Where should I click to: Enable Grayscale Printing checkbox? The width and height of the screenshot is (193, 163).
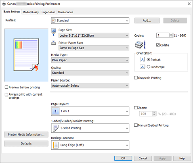tap(136, 78)
